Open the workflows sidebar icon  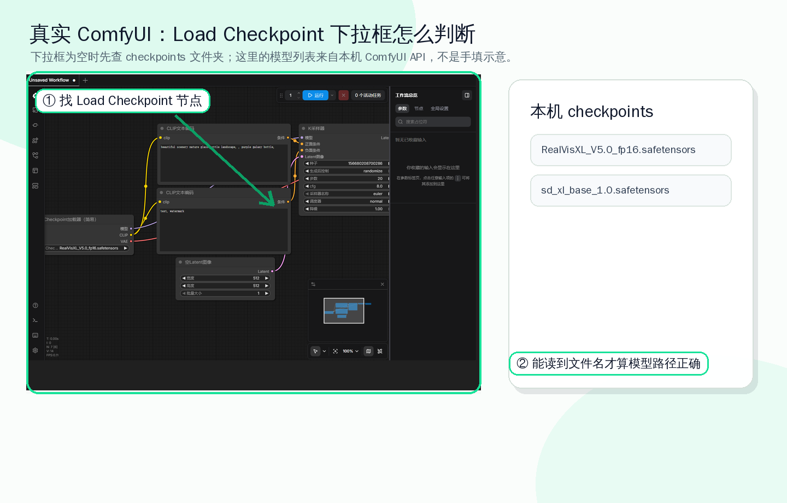click(35, 155)
